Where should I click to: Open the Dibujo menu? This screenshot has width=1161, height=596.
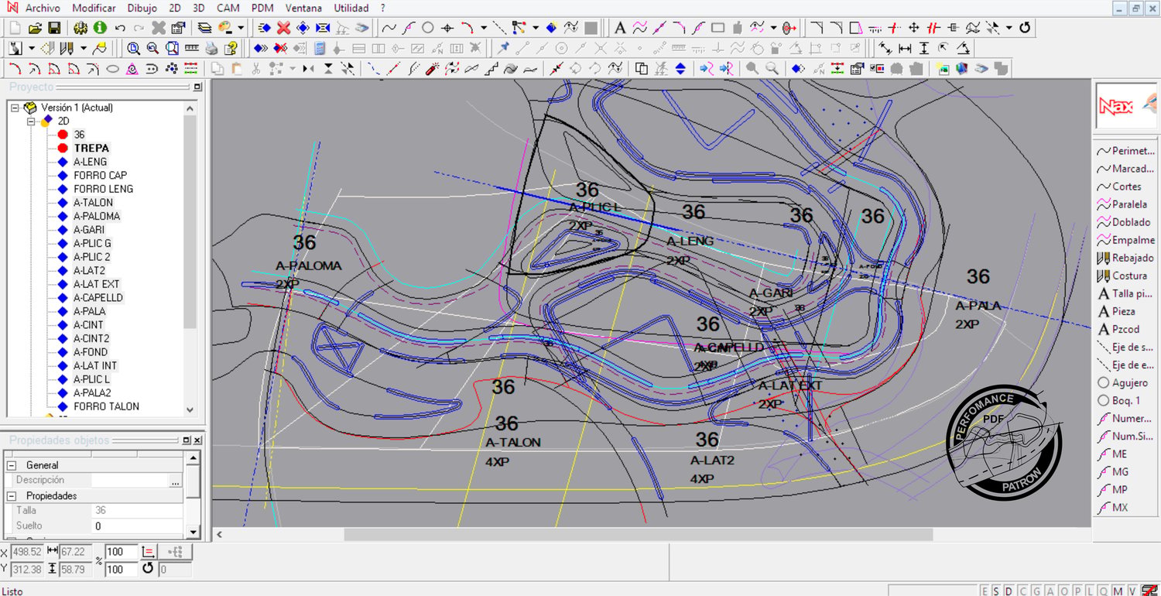point(141,8)
